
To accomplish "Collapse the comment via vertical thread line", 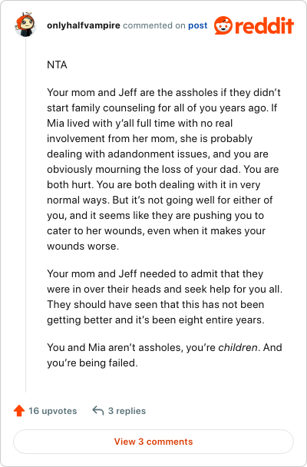I will pyautogui.click(x=25, y=215).
